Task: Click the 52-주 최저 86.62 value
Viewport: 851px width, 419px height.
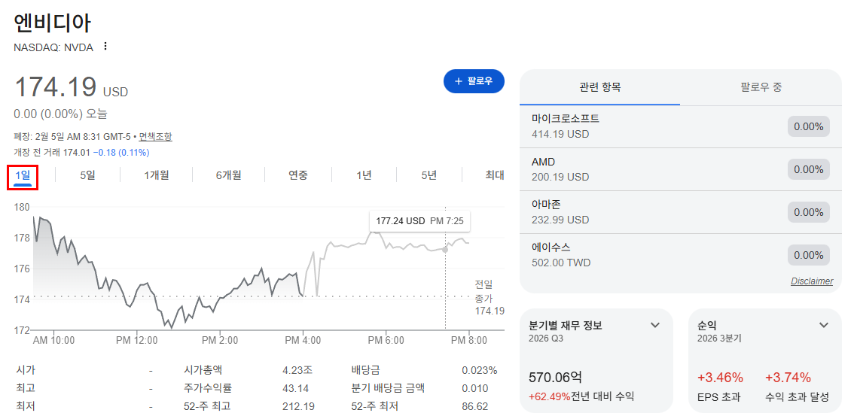Action: tap(474, 406)
